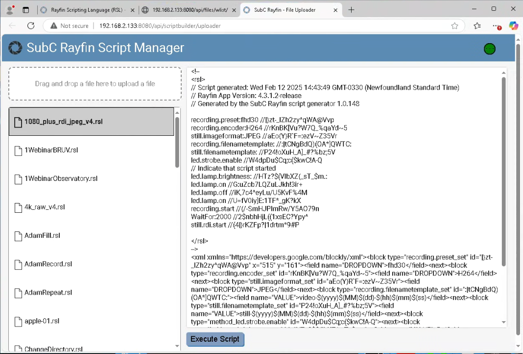Click the Not secure site info indicator
This screenshot has height=354, width=523.
pos(69,25)
